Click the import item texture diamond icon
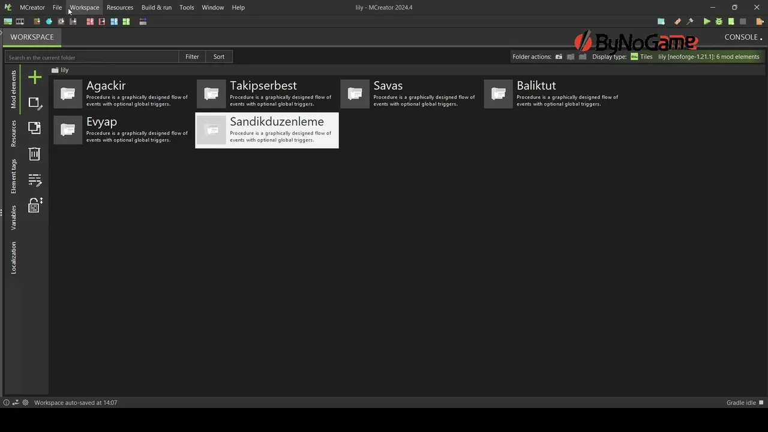This screenshot has width=768, height=432. (49, 22)
